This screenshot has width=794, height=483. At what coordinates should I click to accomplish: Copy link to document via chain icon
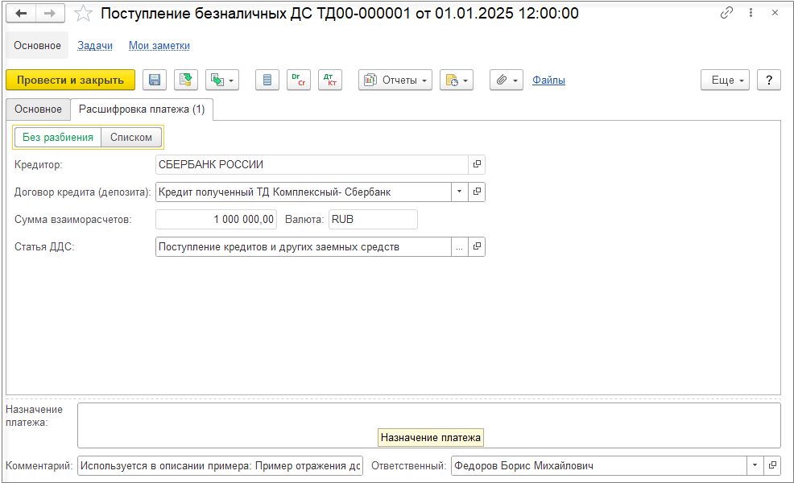pyautogui.click(x=726, y=13)
